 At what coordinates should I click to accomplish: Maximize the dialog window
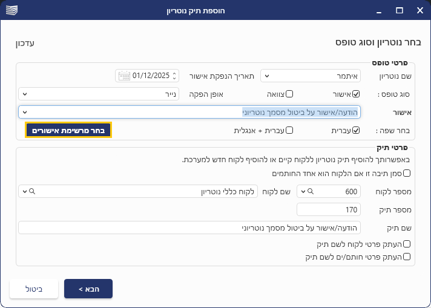click(399, 11)
